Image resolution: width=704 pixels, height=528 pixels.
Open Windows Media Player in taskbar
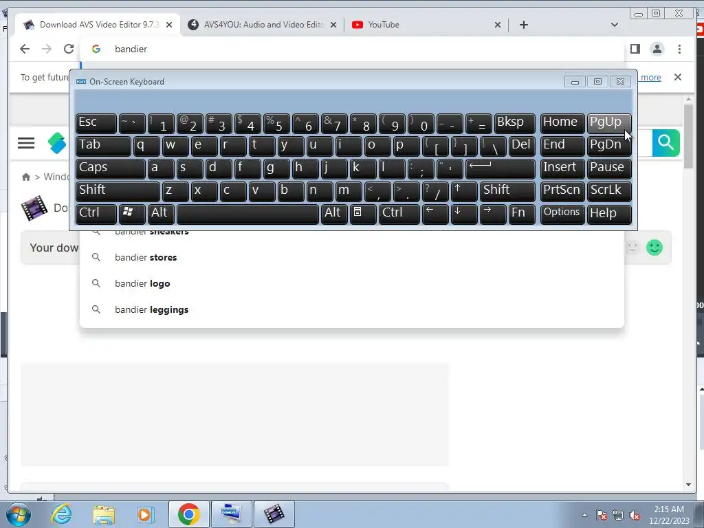145,514
